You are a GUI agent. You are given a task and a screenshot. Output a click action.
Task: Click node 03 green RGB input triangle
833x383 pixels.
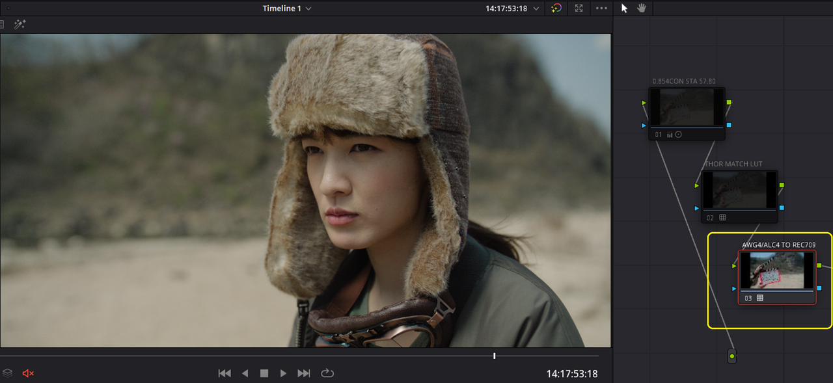735,265
